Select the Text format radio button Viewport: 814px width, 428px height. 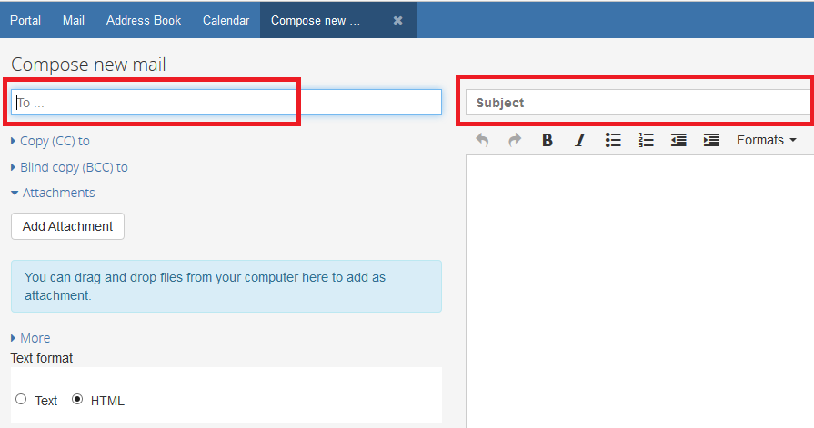tap(21, 399)
